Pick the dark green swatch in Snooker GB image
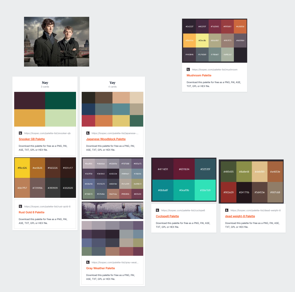295x292 pixels. (60, 101)
